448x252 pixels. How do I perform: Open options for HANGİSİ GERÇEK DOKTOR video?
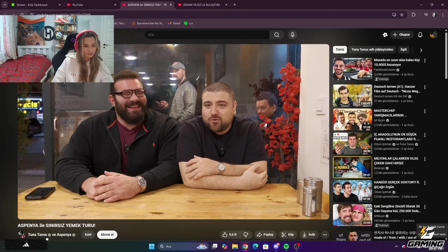pyautogui.click(x=425, y=183)
